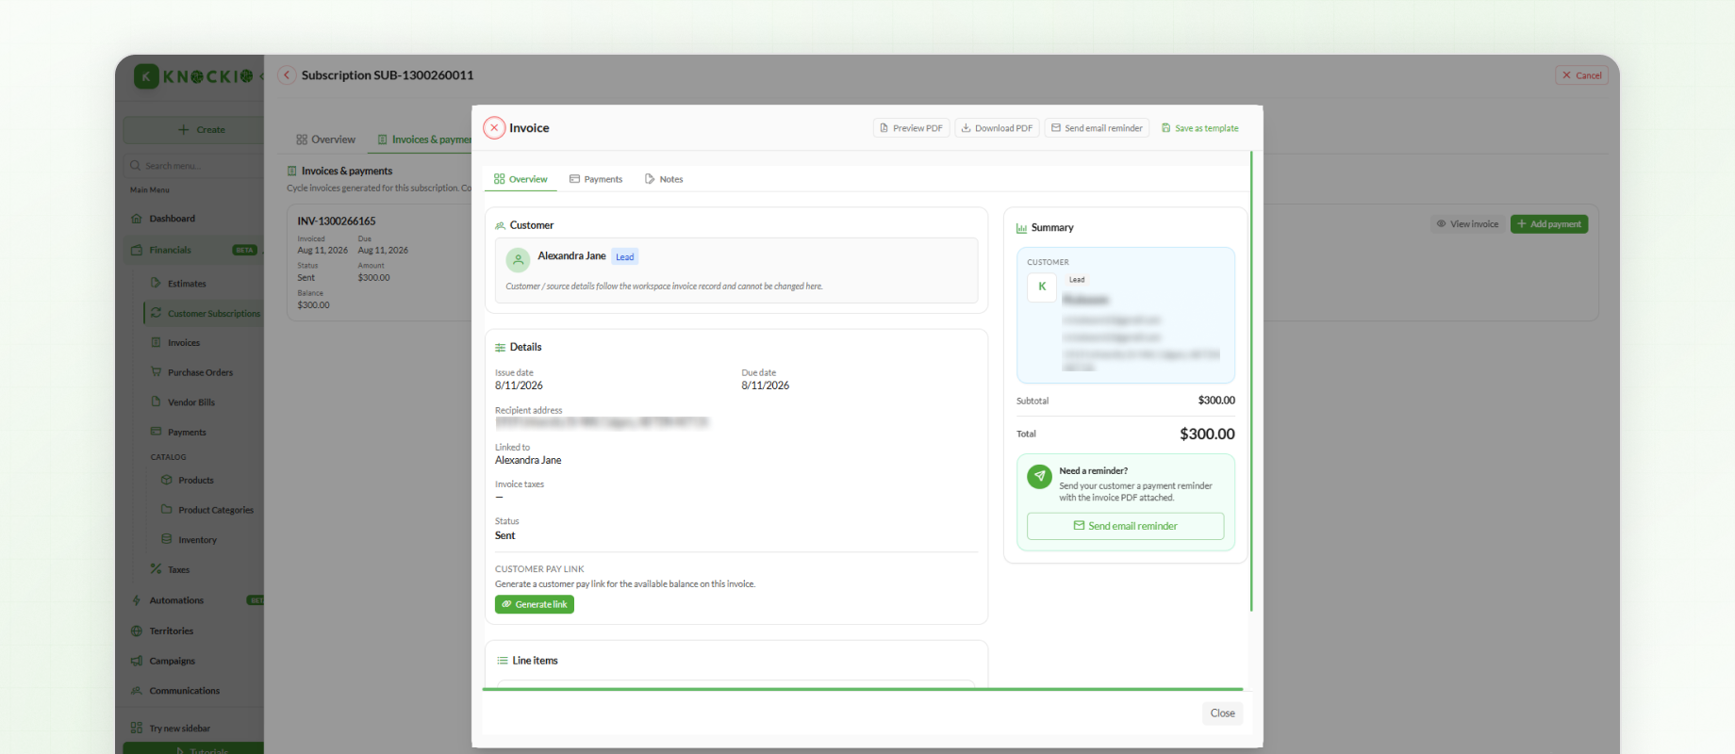Click the Add payment button in the background

(1549, 224)
